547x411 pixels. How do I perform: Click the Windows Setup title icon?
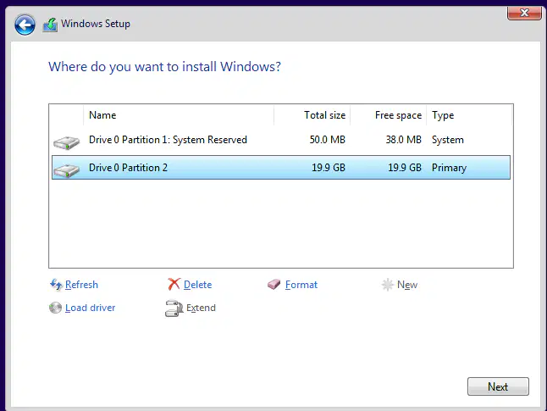pyautogui.click(x=50, y=25)
